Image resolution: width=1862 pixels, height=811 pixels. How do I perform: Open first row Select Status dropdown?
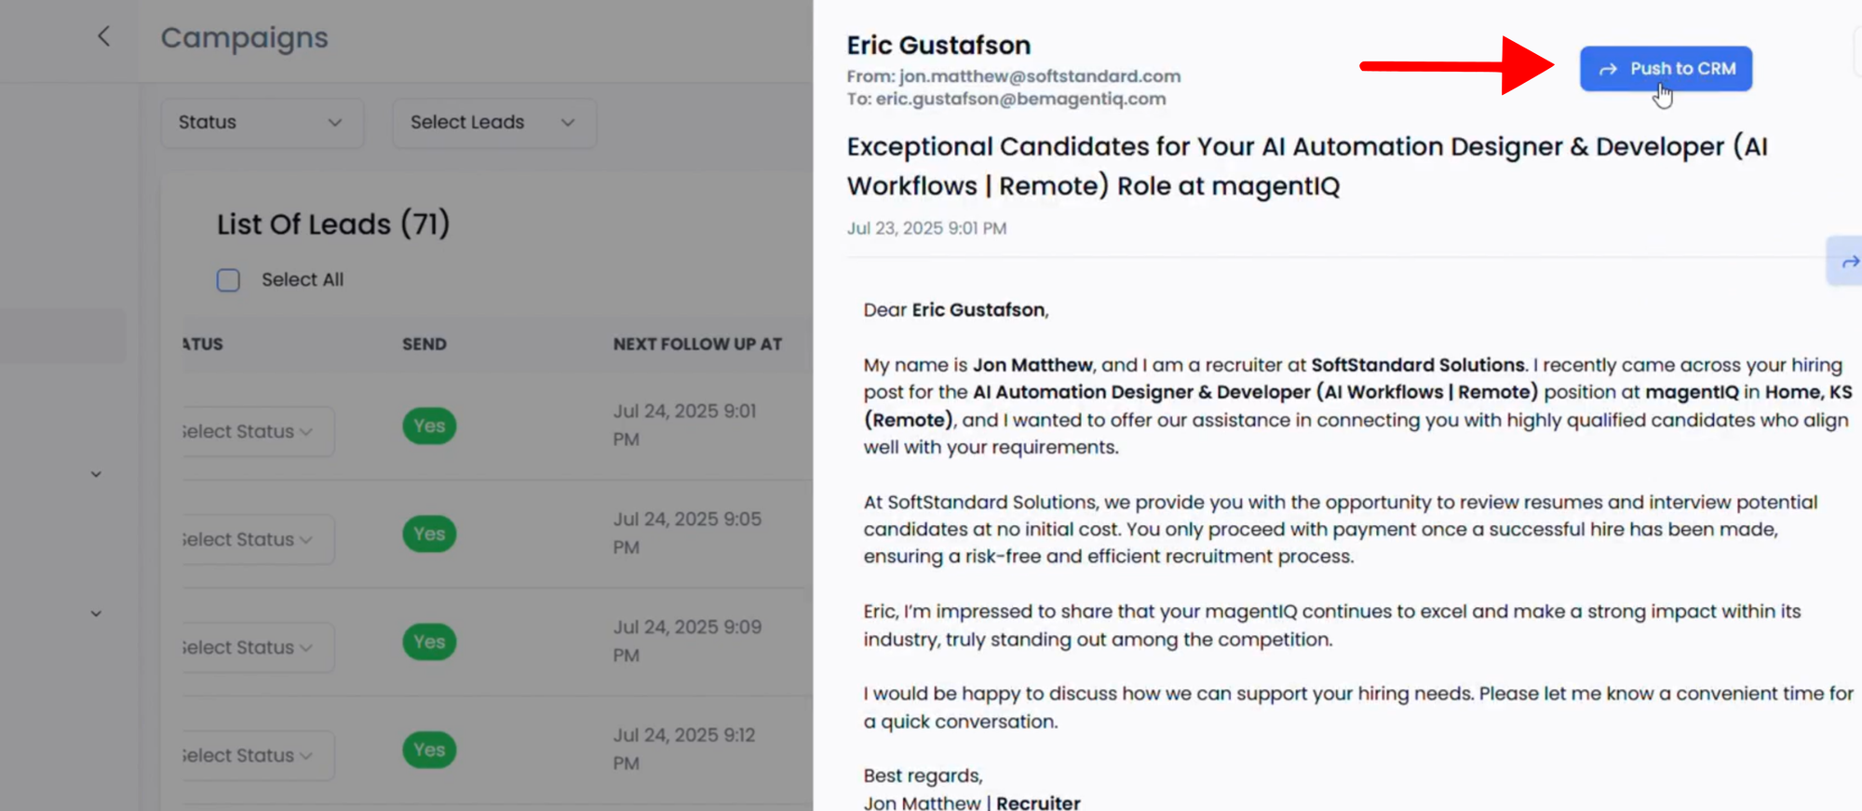(251, 432)
